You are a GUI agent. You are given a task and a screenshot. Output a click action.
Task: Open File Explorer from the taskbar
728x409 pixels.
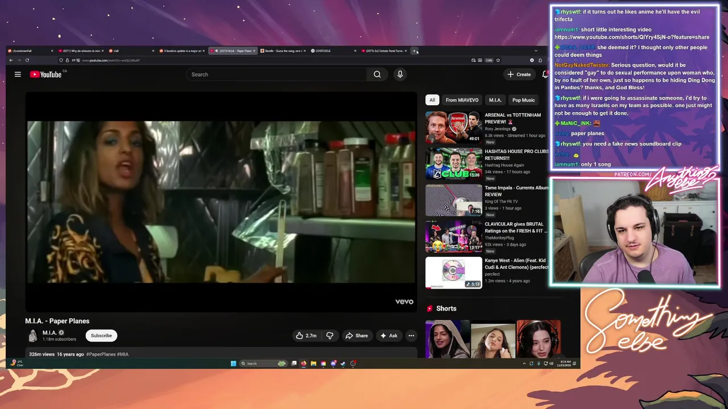coord(313,364)
